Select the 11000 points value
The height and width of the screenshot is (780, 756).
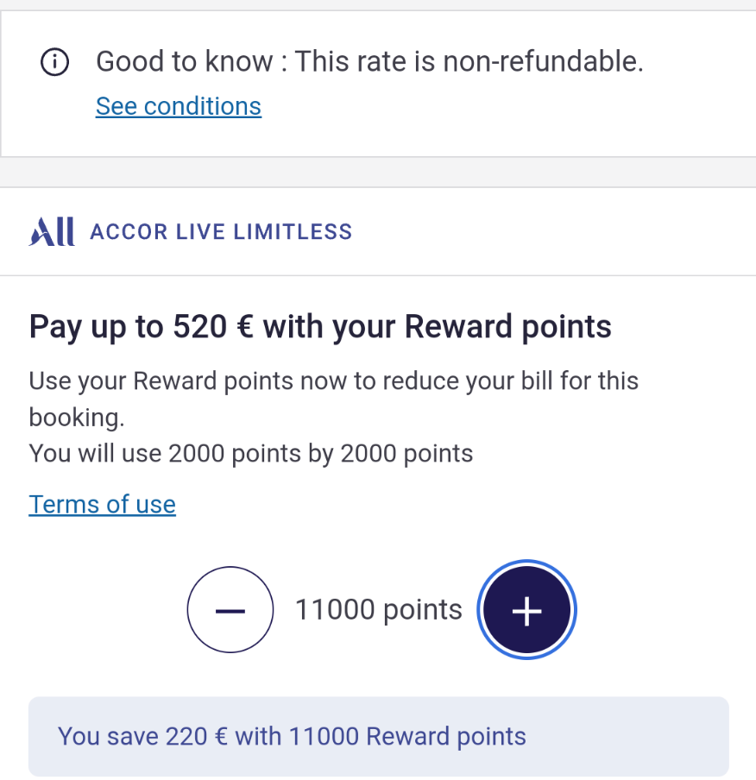coord(379,610)
